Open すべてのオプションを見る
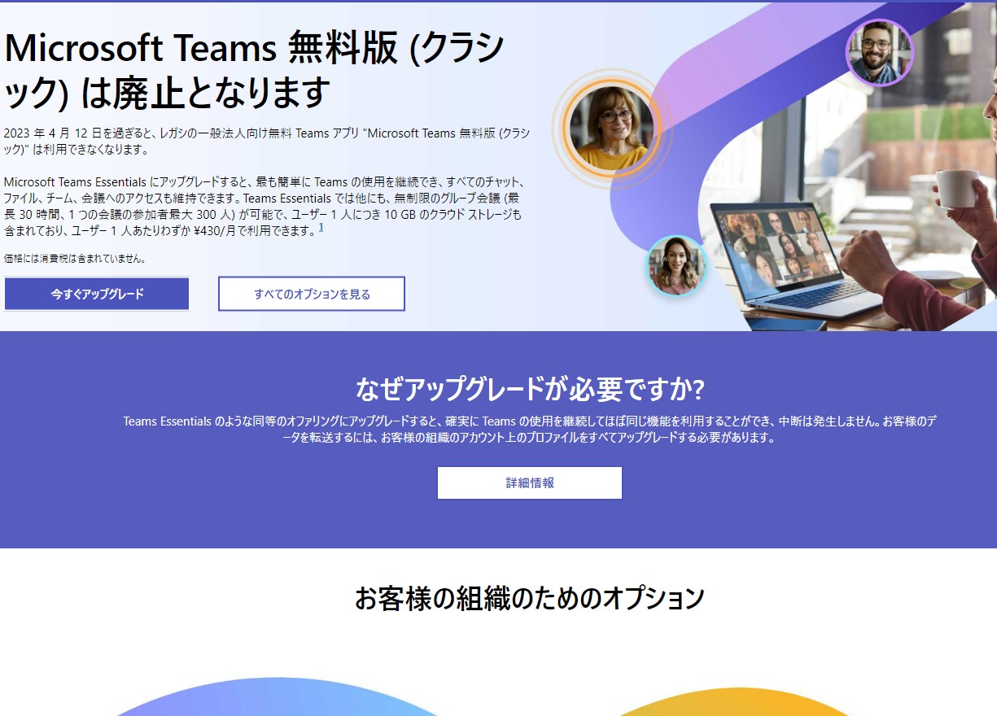This screenshot has height=716, width=997. tap(312, 294)
